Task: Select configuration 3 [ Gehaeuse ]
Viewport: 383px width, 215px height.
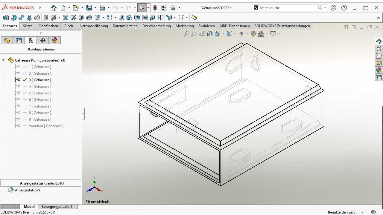Action: tap(40, 80)
